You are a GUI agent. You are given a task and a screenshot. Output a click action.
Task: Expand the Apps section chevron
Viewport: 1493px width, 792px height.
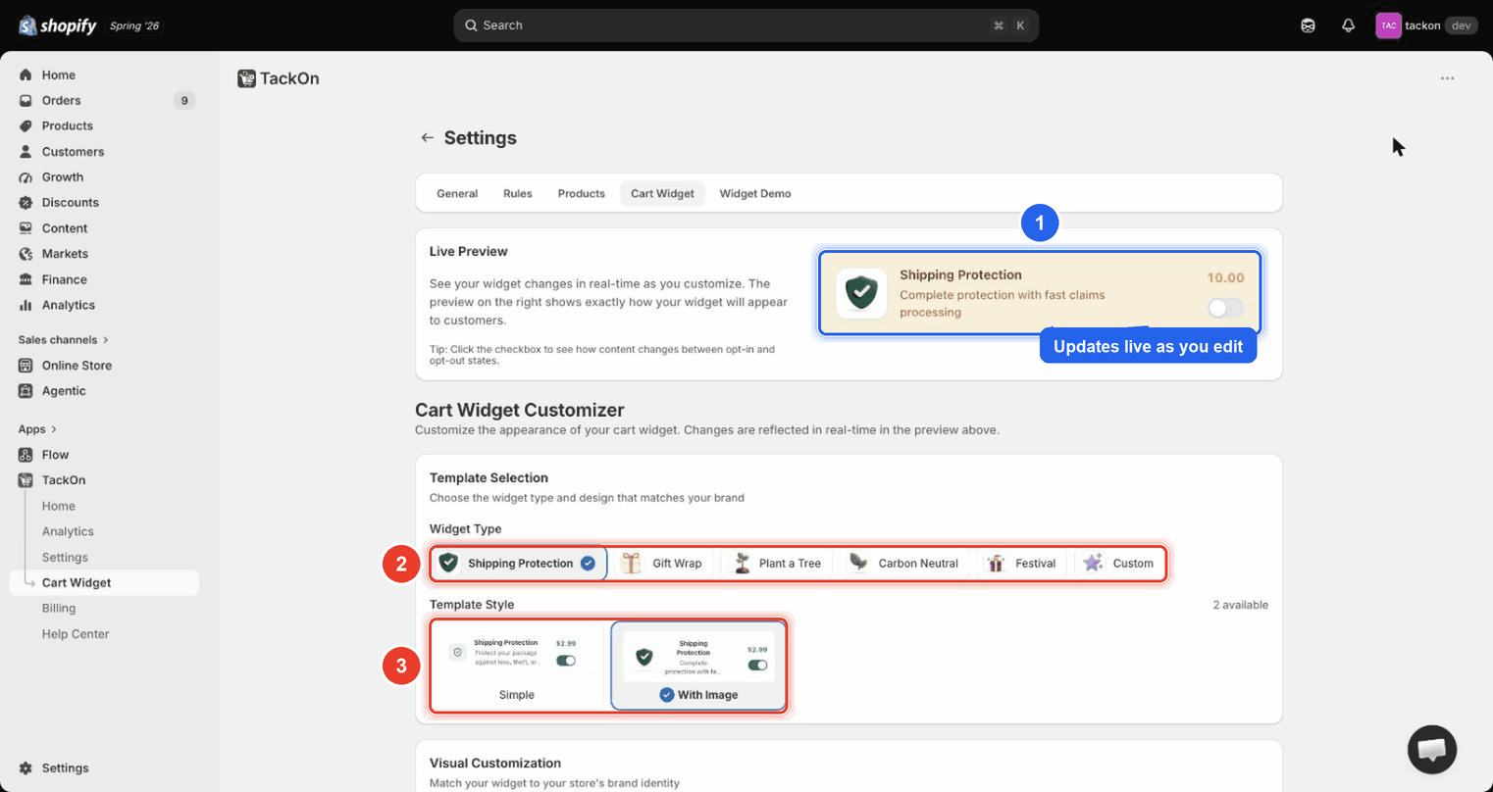tap(54, 429)
